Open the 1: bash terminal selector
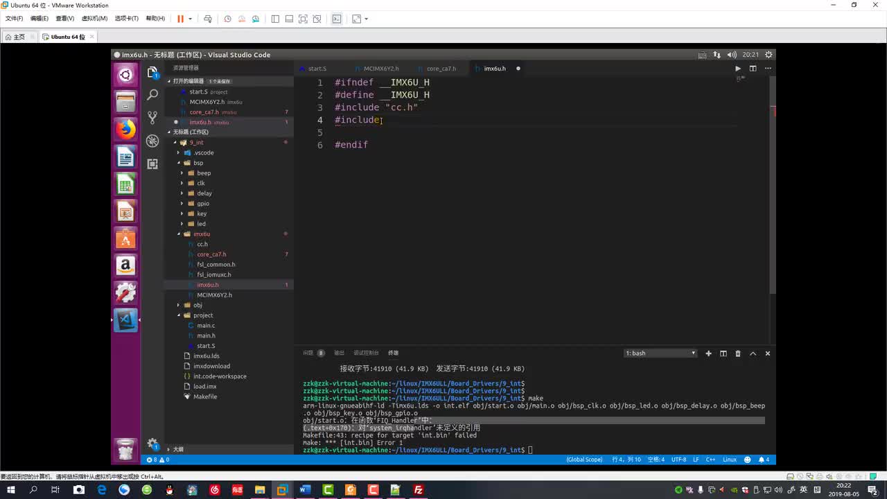887x499 pixels. tap(660, 353)
